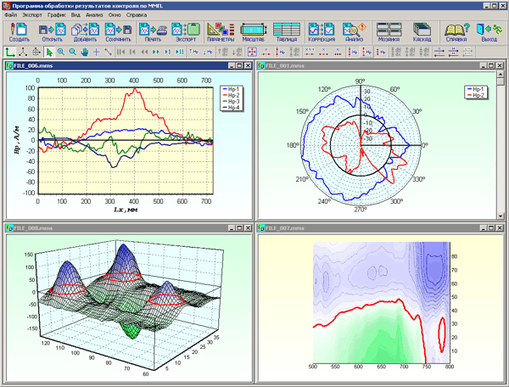Click the Сохранить (Save) toolbar icon
Screen dimensions: 509x387
[x=119, y=33]
